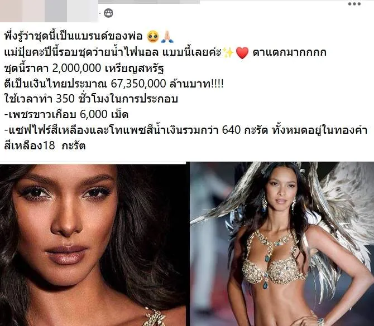Click the line mentioning 350 ชั่วโมง

[91, 99]
